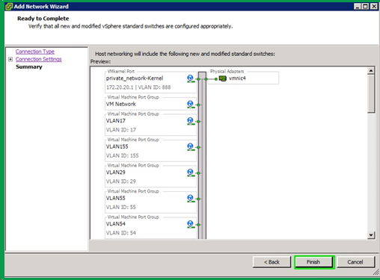Screen dimensions: 380x280
Task: Select the Summary step
Action: 29,66
